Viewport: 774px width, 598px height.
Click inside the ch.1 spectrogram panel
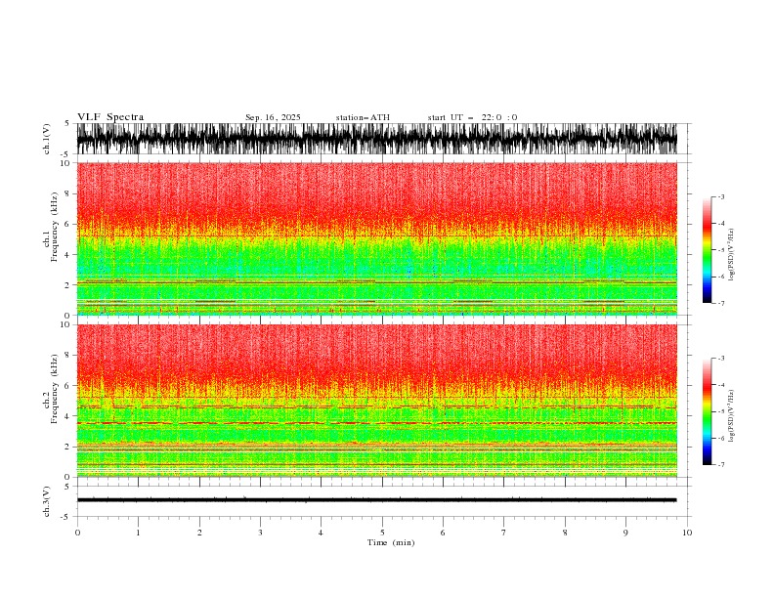pos(376,238)
